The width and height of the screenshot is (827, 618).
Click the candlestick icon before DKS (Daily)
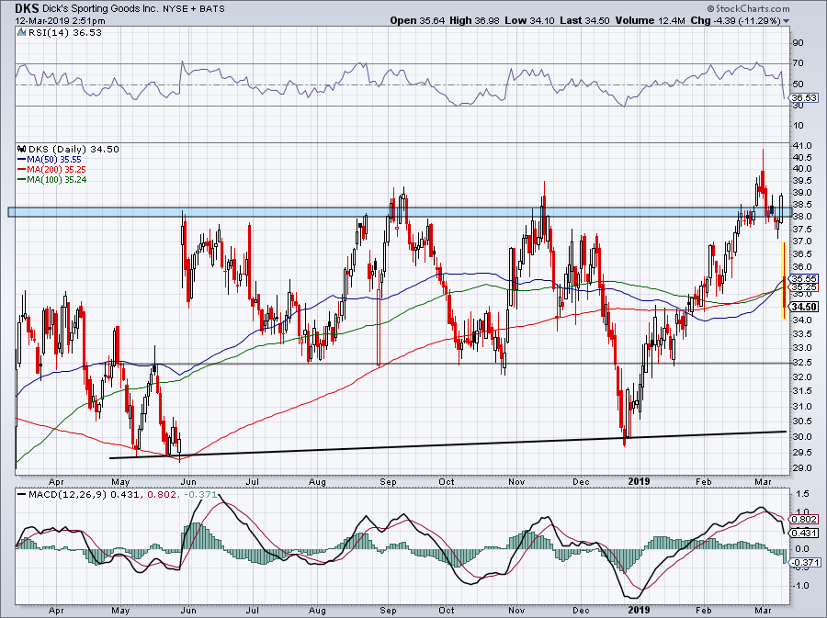tap(22, 149)
